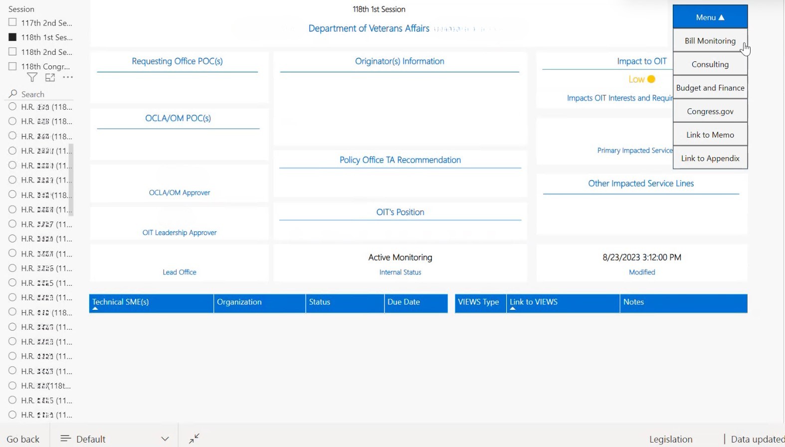The width and height of the screenshot is (785, 447).
Task: Sort by Organization column header
Action: point(259,303)
